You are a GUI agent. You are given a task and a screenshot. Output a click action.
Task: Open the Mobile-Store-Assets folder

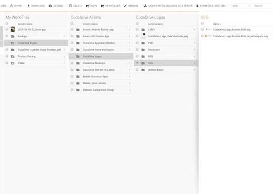pyautogui.click(x=94, y=83)
